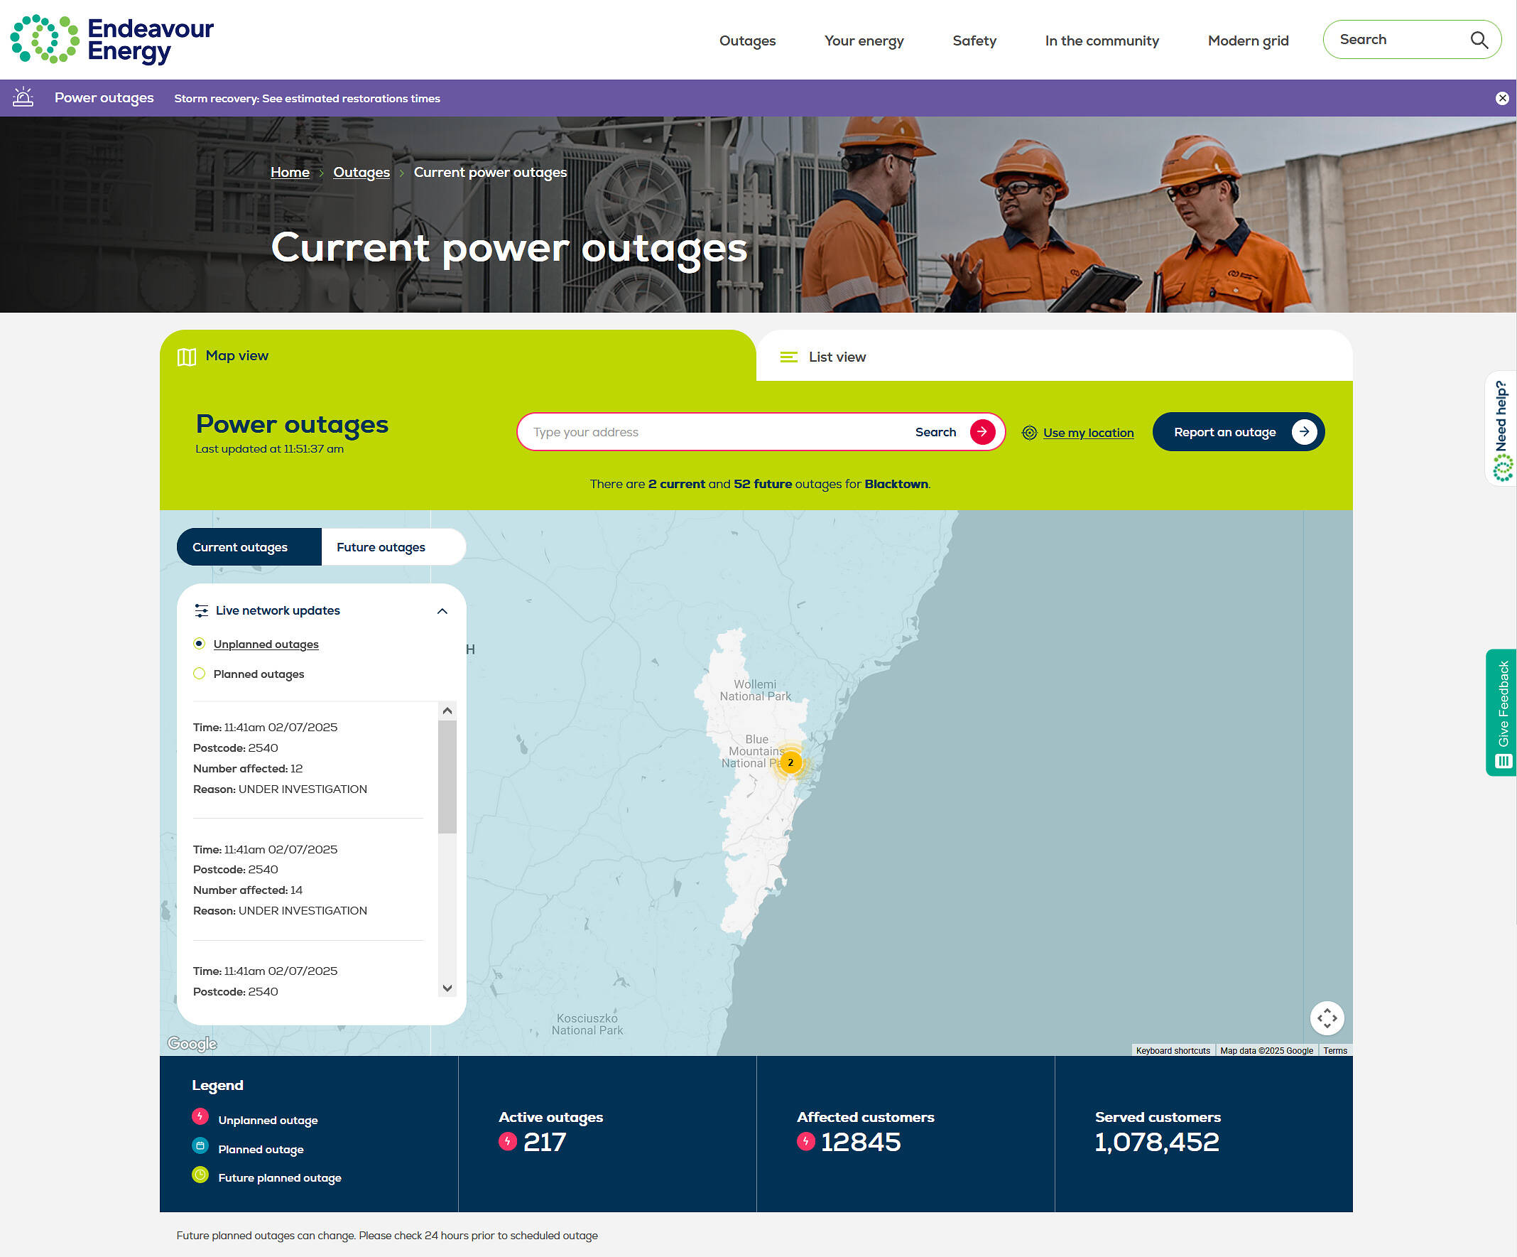This screenshot has width=1517, height=1257.
Task: Select the Unplanned outages radio button
Action: click(x=200, y=643)
